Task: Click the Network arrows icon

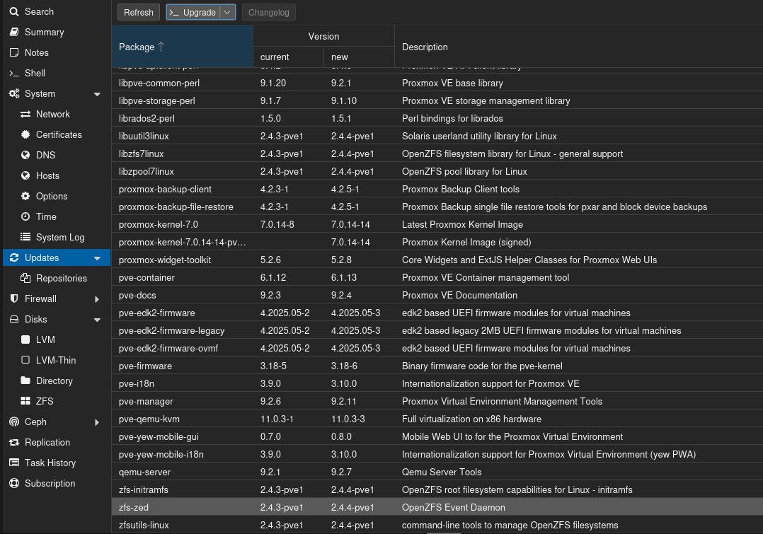Action: [25, 115]
